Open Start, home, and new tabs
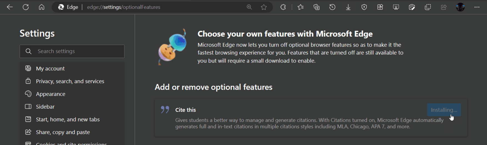This screenshot has height=145, width=487. [68, 119]
